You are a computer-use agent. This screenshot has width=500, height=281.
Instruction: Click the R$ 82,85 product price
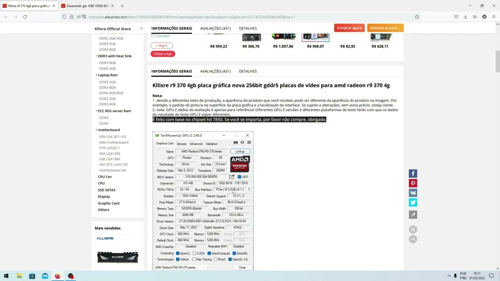(x=348, y=46)
